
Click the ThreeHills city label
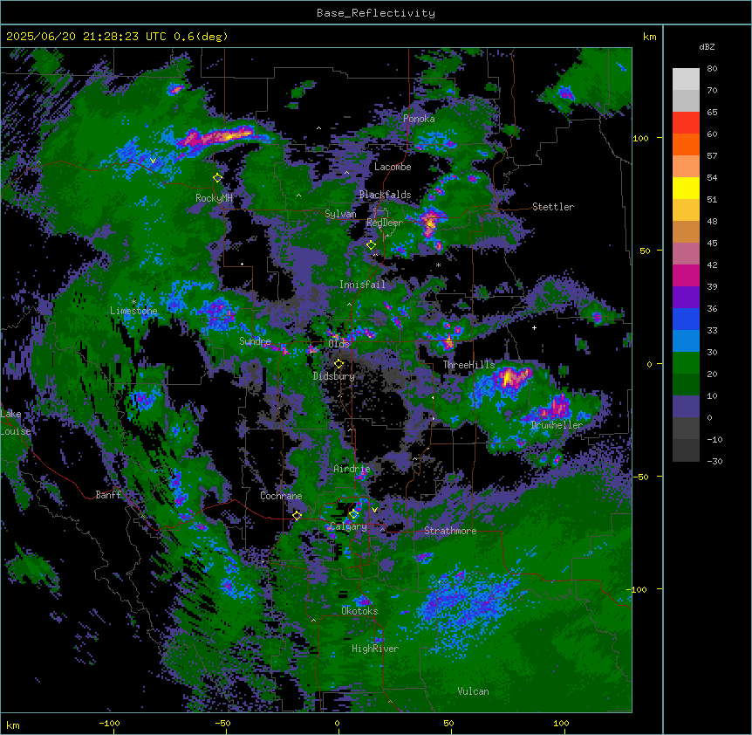(468, 365)
